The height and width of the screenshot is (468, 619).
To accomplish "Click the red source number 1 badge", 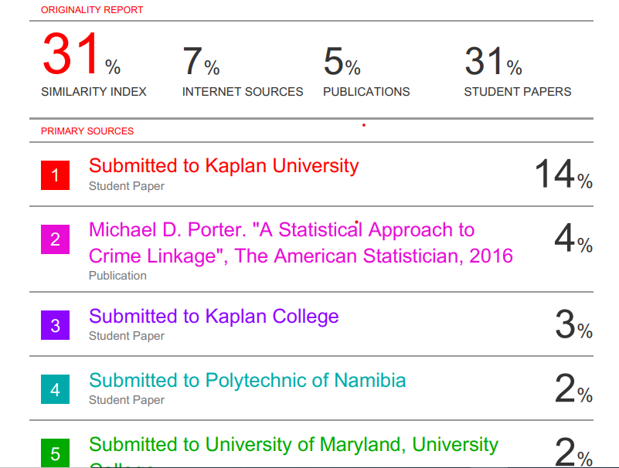I will coord(56,175).
